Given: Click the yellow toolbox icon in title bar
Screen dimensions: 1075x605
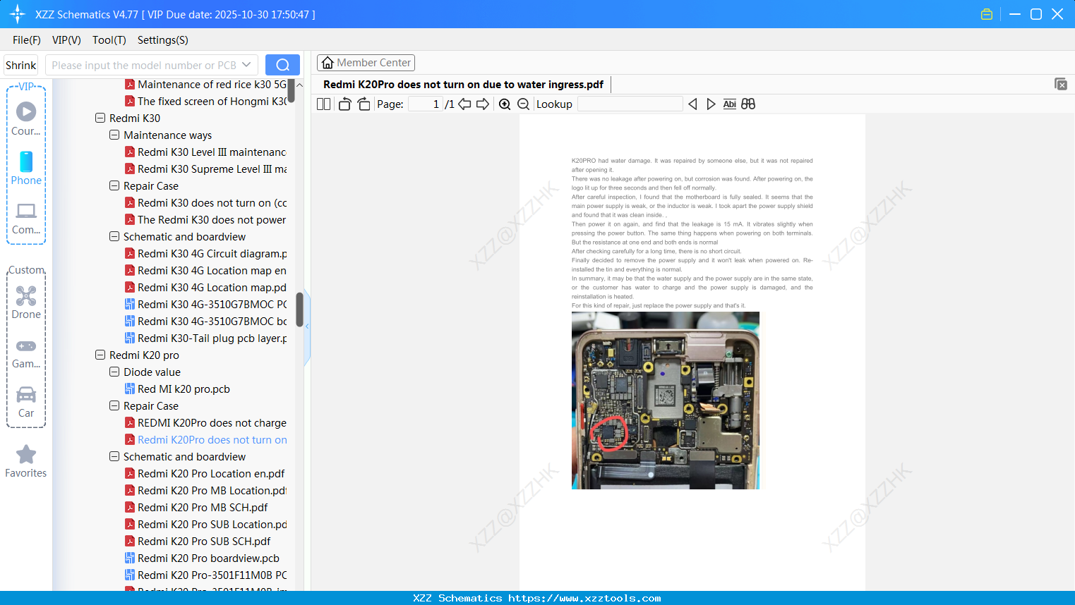Looking at the screenshot, I should click(x=987, y=14).
